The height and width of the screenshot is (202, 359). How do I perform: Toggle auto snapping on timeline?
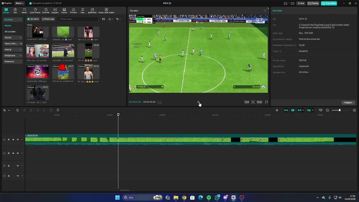tap(293, 110)
